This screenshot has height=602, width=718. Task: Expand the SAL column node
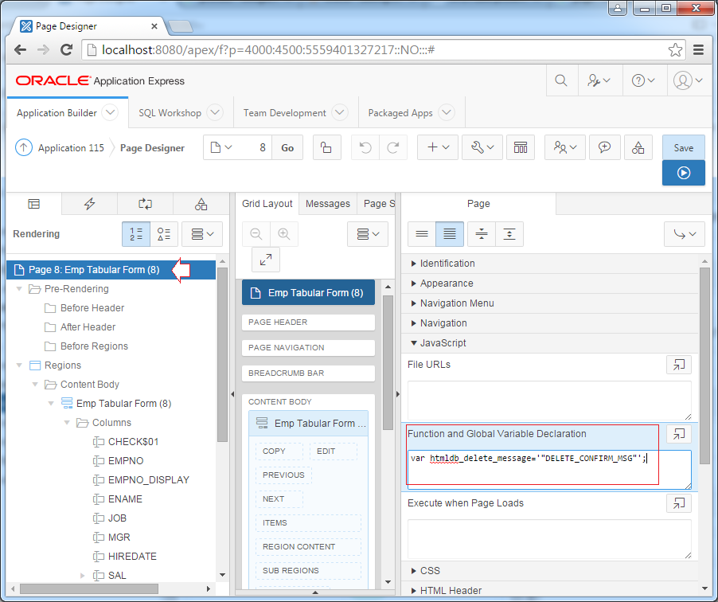(x=83, y=576)
